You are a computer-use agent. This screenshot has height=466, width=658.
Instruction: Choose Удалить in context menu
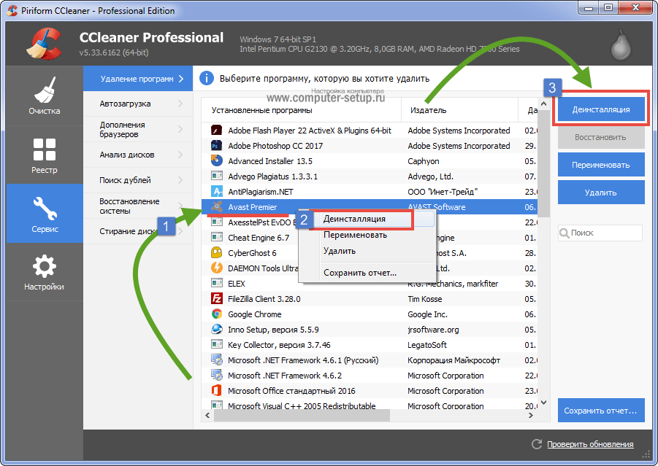[x=340, y=251]
